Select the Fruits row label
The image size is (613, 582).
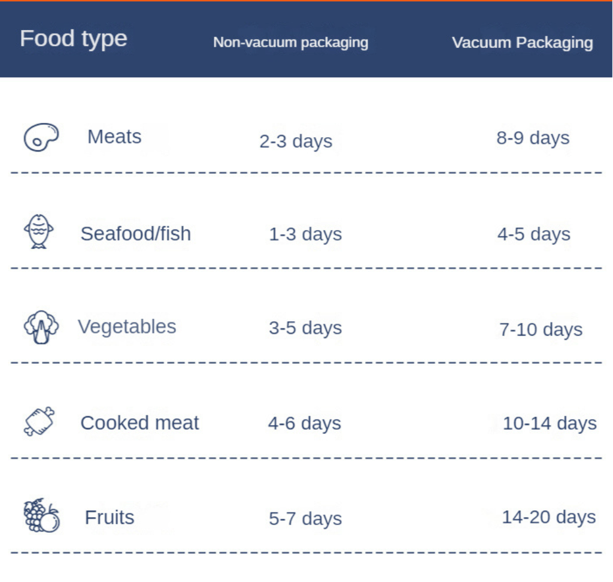110,517
